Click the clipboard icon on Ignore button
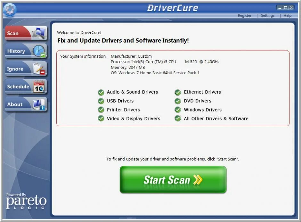 (39, 69)
